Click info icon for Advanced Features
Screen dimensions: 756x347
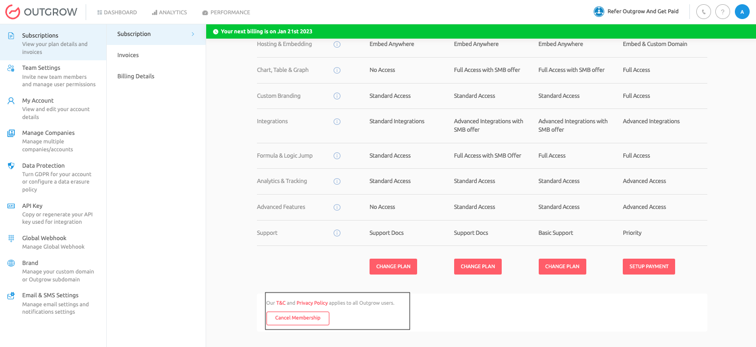point(337,207)
